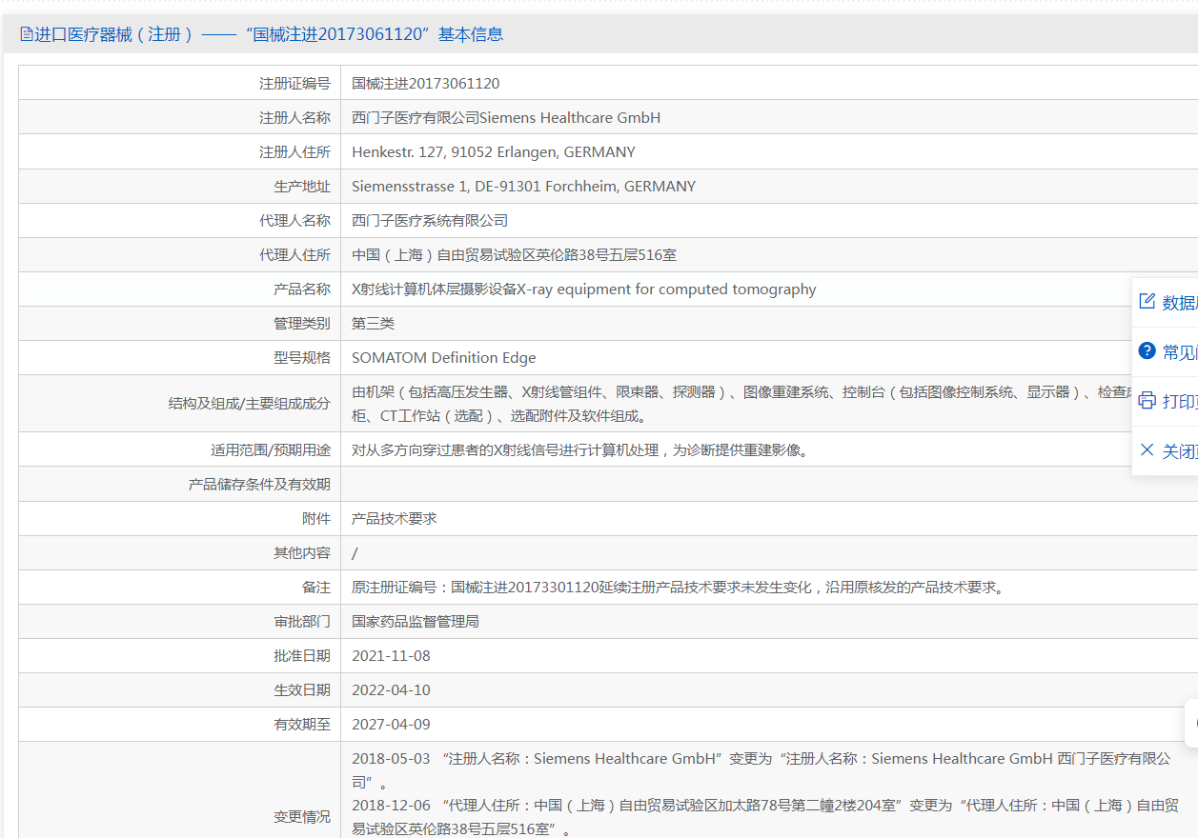Select the 关闭 close option
Viewport: 1198px width, 838px height.
(1180, 451)
